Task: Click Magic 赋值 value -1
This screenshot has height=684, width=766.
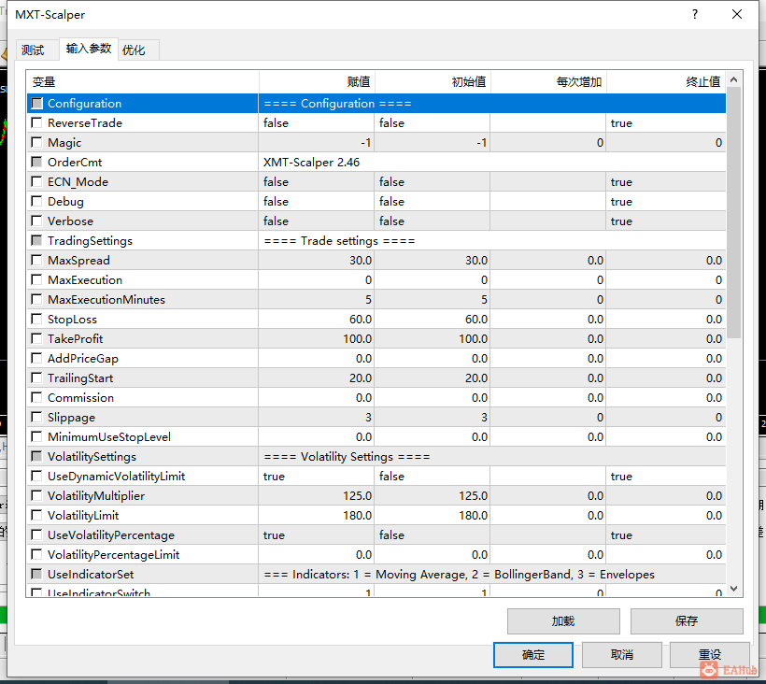Action: (x=317, y=142)
